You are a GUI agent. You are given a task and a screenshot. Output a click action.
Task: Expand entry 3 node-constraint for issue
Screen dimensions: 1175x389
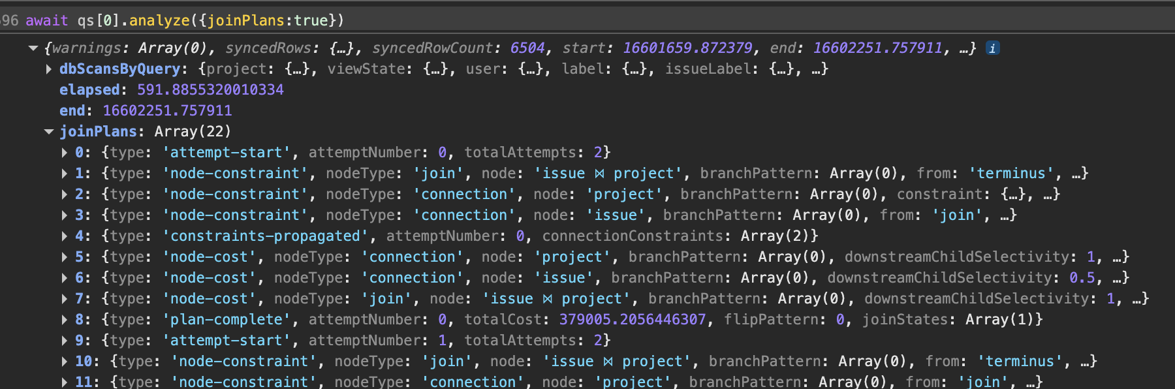pos(65,215)
